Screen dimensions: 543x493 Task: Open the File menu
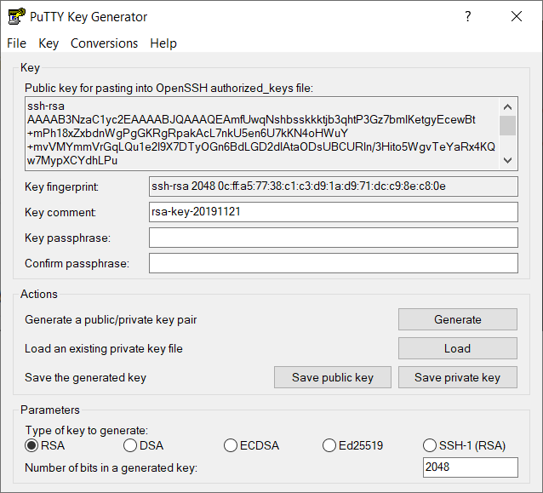coord(17,43)
